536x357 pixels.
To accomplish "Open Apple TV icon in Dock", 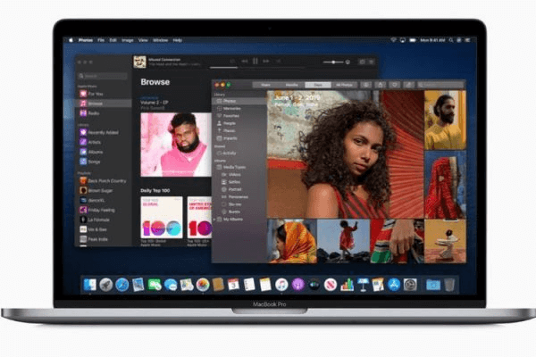I will [314, 285].
